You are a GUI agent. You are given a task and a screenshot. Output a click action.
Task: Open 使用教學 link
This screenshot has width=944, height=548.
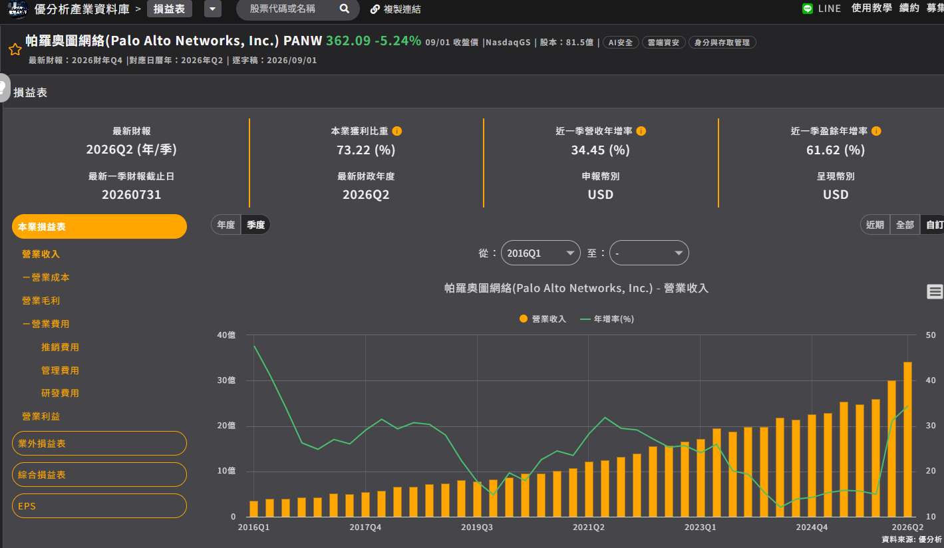click(871, 8)
